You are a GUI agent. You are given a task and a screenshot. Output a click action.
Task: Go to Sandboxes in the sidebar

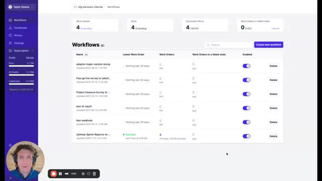coord(20,28)
